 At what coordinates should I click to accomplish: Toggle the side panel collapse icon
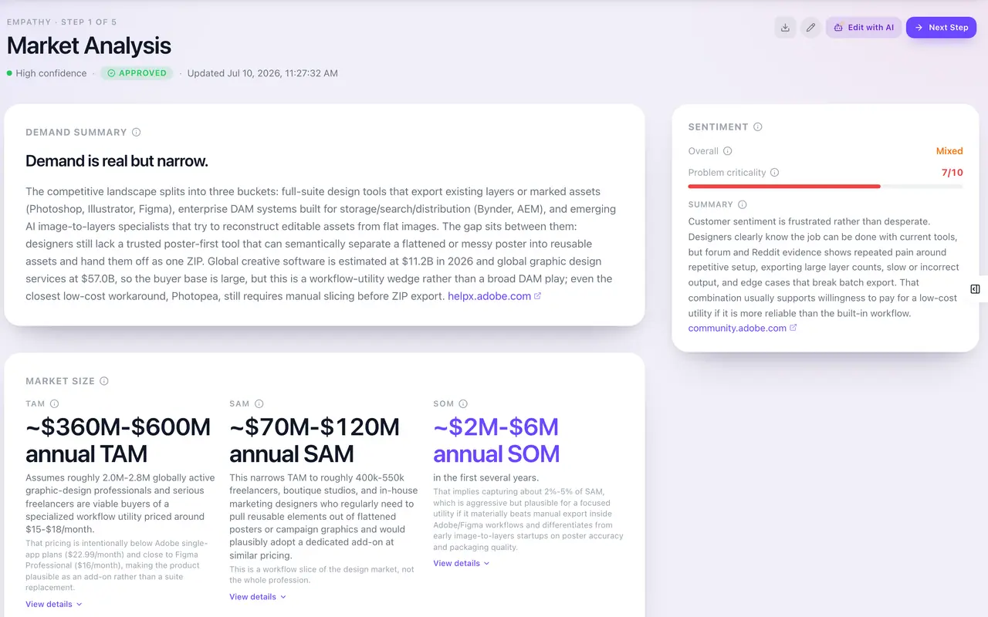pyautogui.click(x=975, y=289)
